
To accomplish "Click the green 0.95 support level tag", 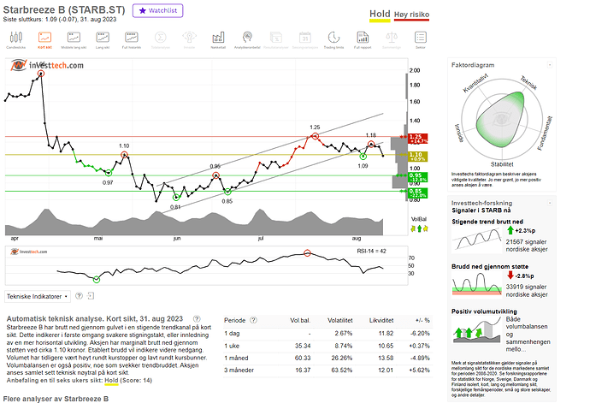I will point(417,177).
